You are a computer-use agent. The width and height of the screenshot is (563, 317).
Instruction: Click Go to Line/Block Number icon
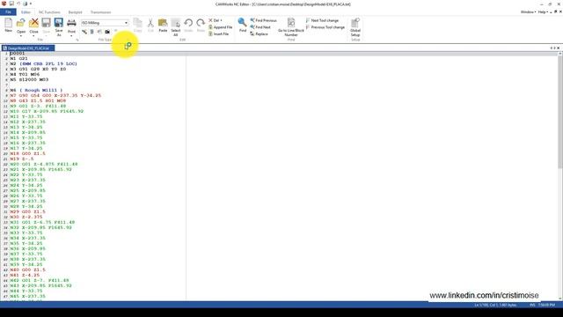click(291, 23)
